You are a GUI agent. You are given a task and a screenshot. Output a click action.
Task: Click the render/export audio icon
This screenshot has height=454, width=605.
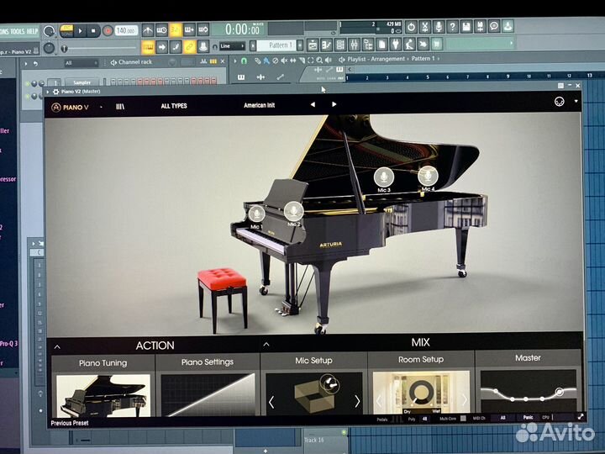[x=481, y=26]
